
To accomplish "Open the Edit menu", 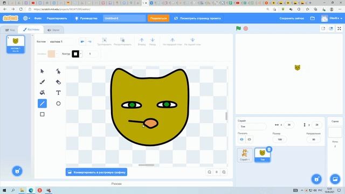I will tap(57, 18).
